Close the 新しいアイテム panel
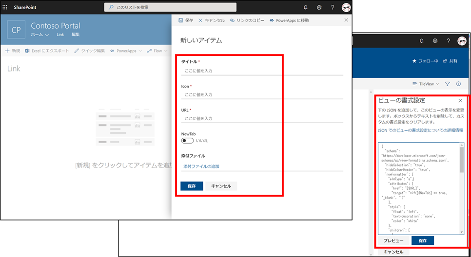 346,20
